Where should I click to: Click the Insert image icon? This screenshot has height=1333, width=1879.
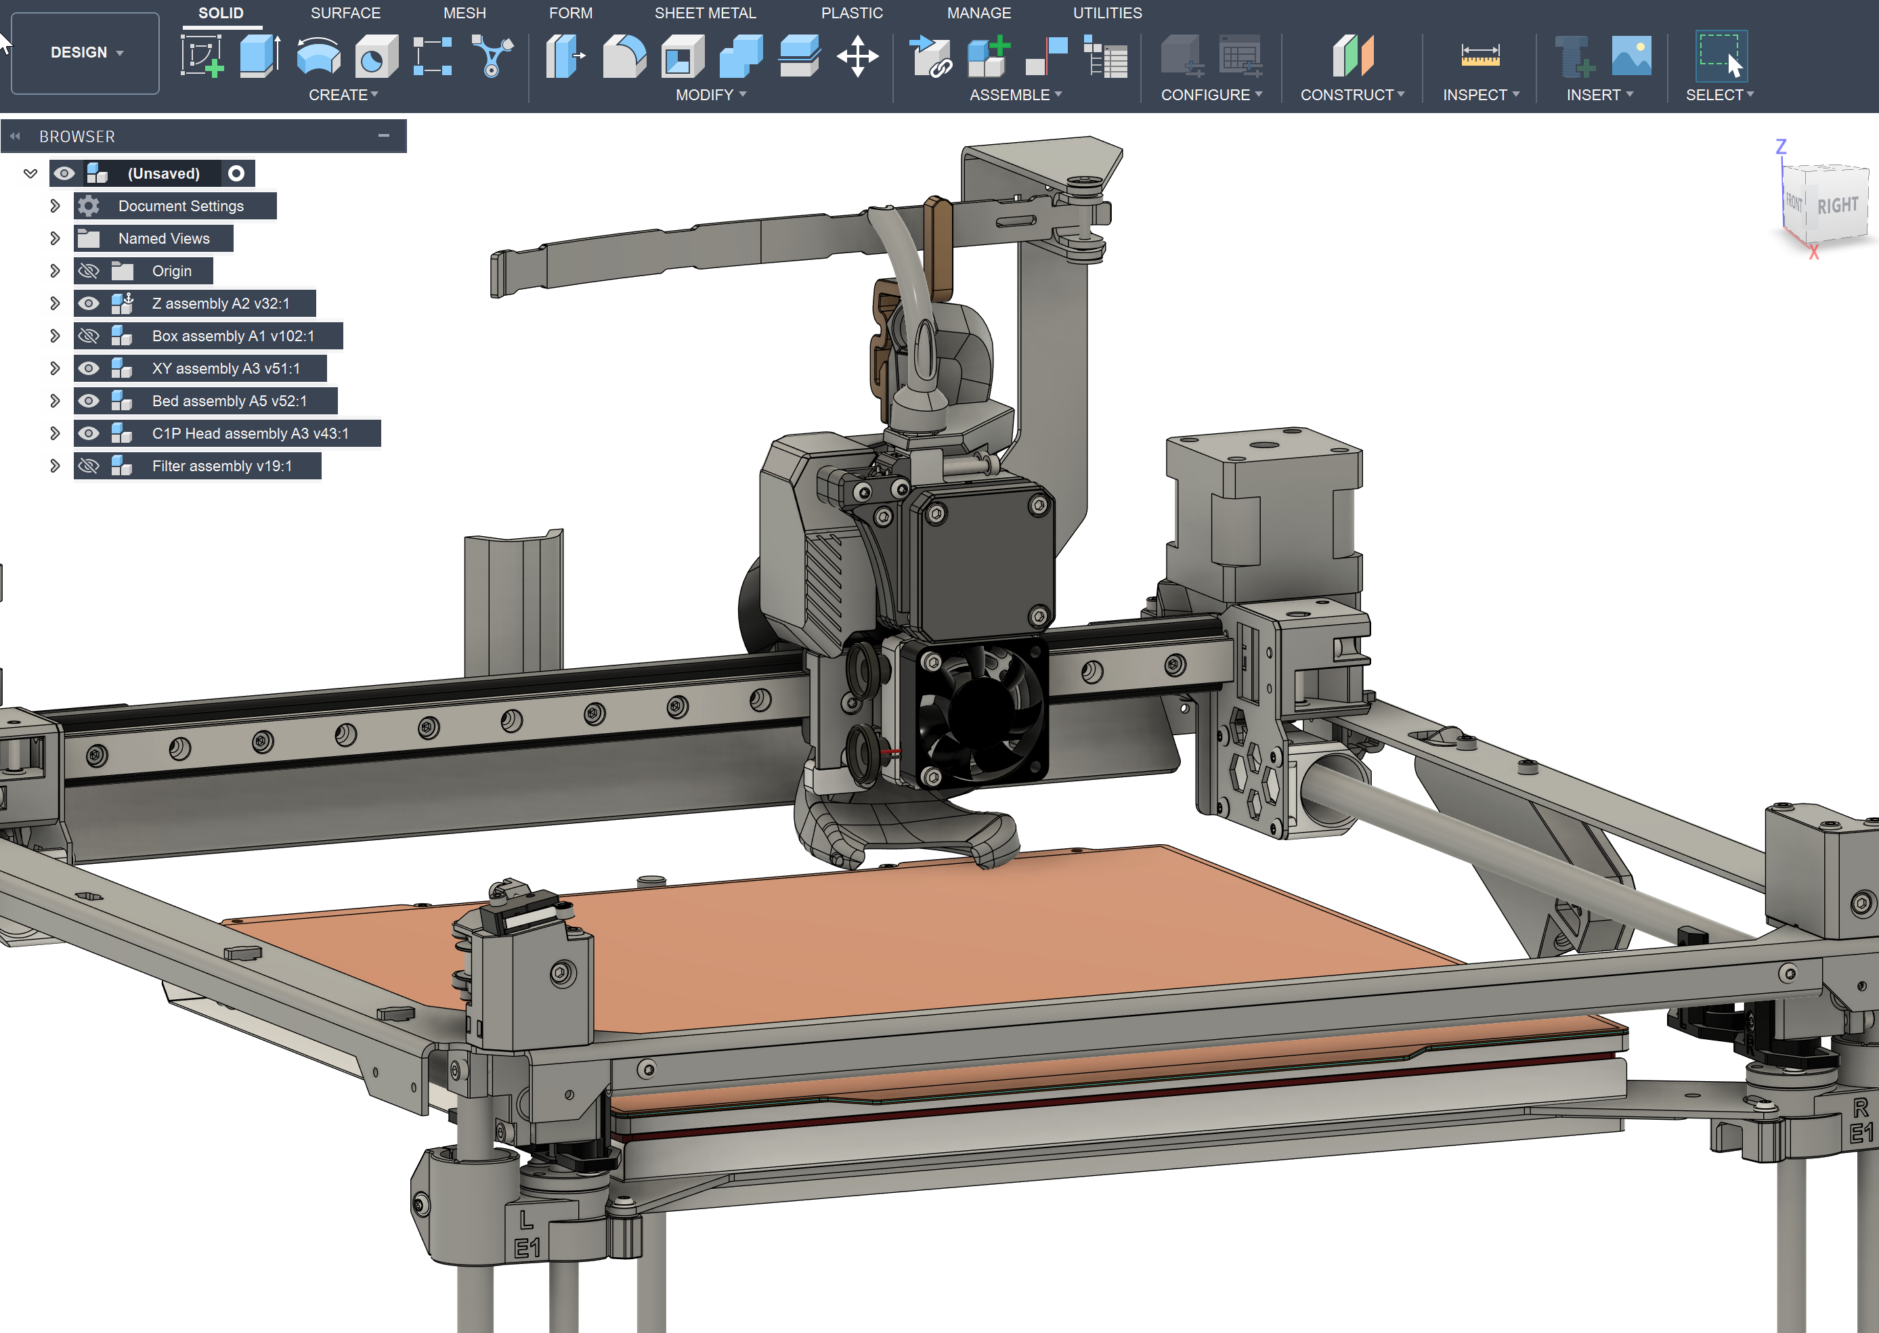(x=1630, y=56)
